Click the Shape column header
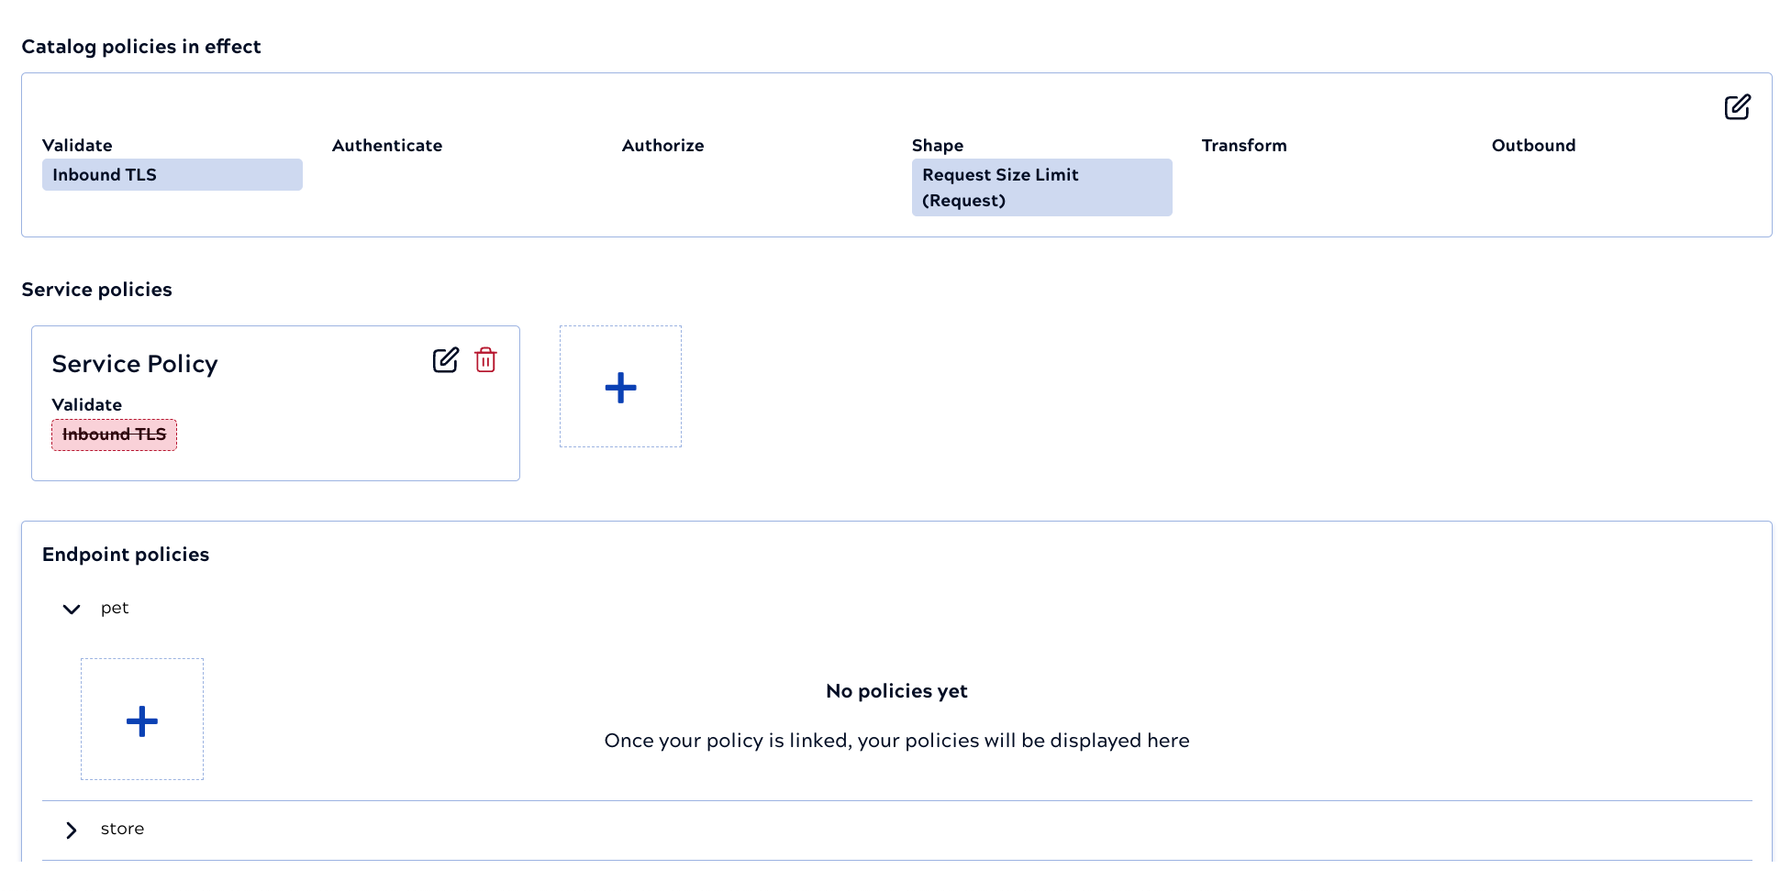The height and width of the screenshot is (891, 1791). coord(937,146)
